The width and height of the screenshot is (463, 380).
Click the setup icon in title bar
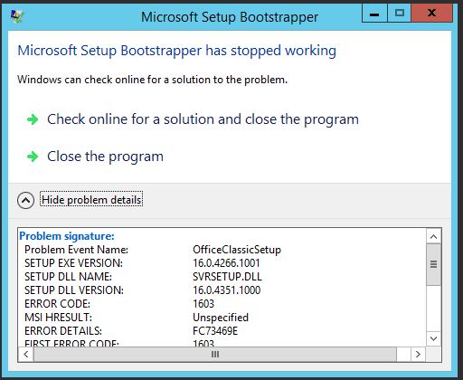(17, 16)
